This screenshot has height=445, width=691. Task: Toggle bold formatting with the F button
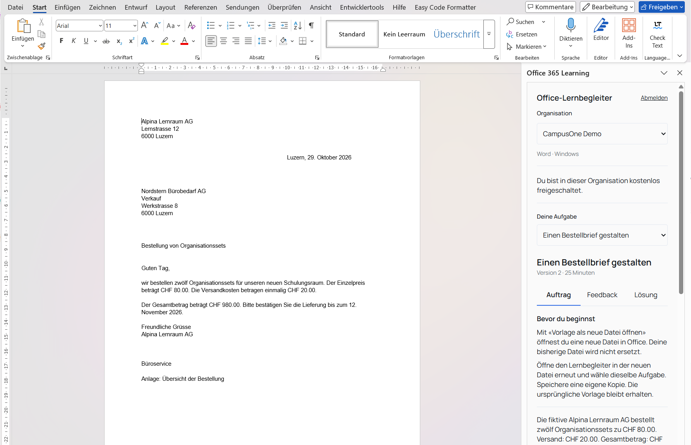point(61,41)
